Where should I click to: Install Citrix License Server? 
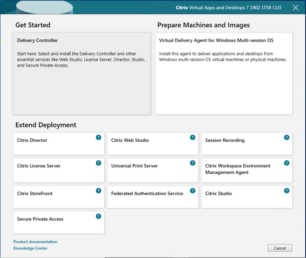pos(59,171)
